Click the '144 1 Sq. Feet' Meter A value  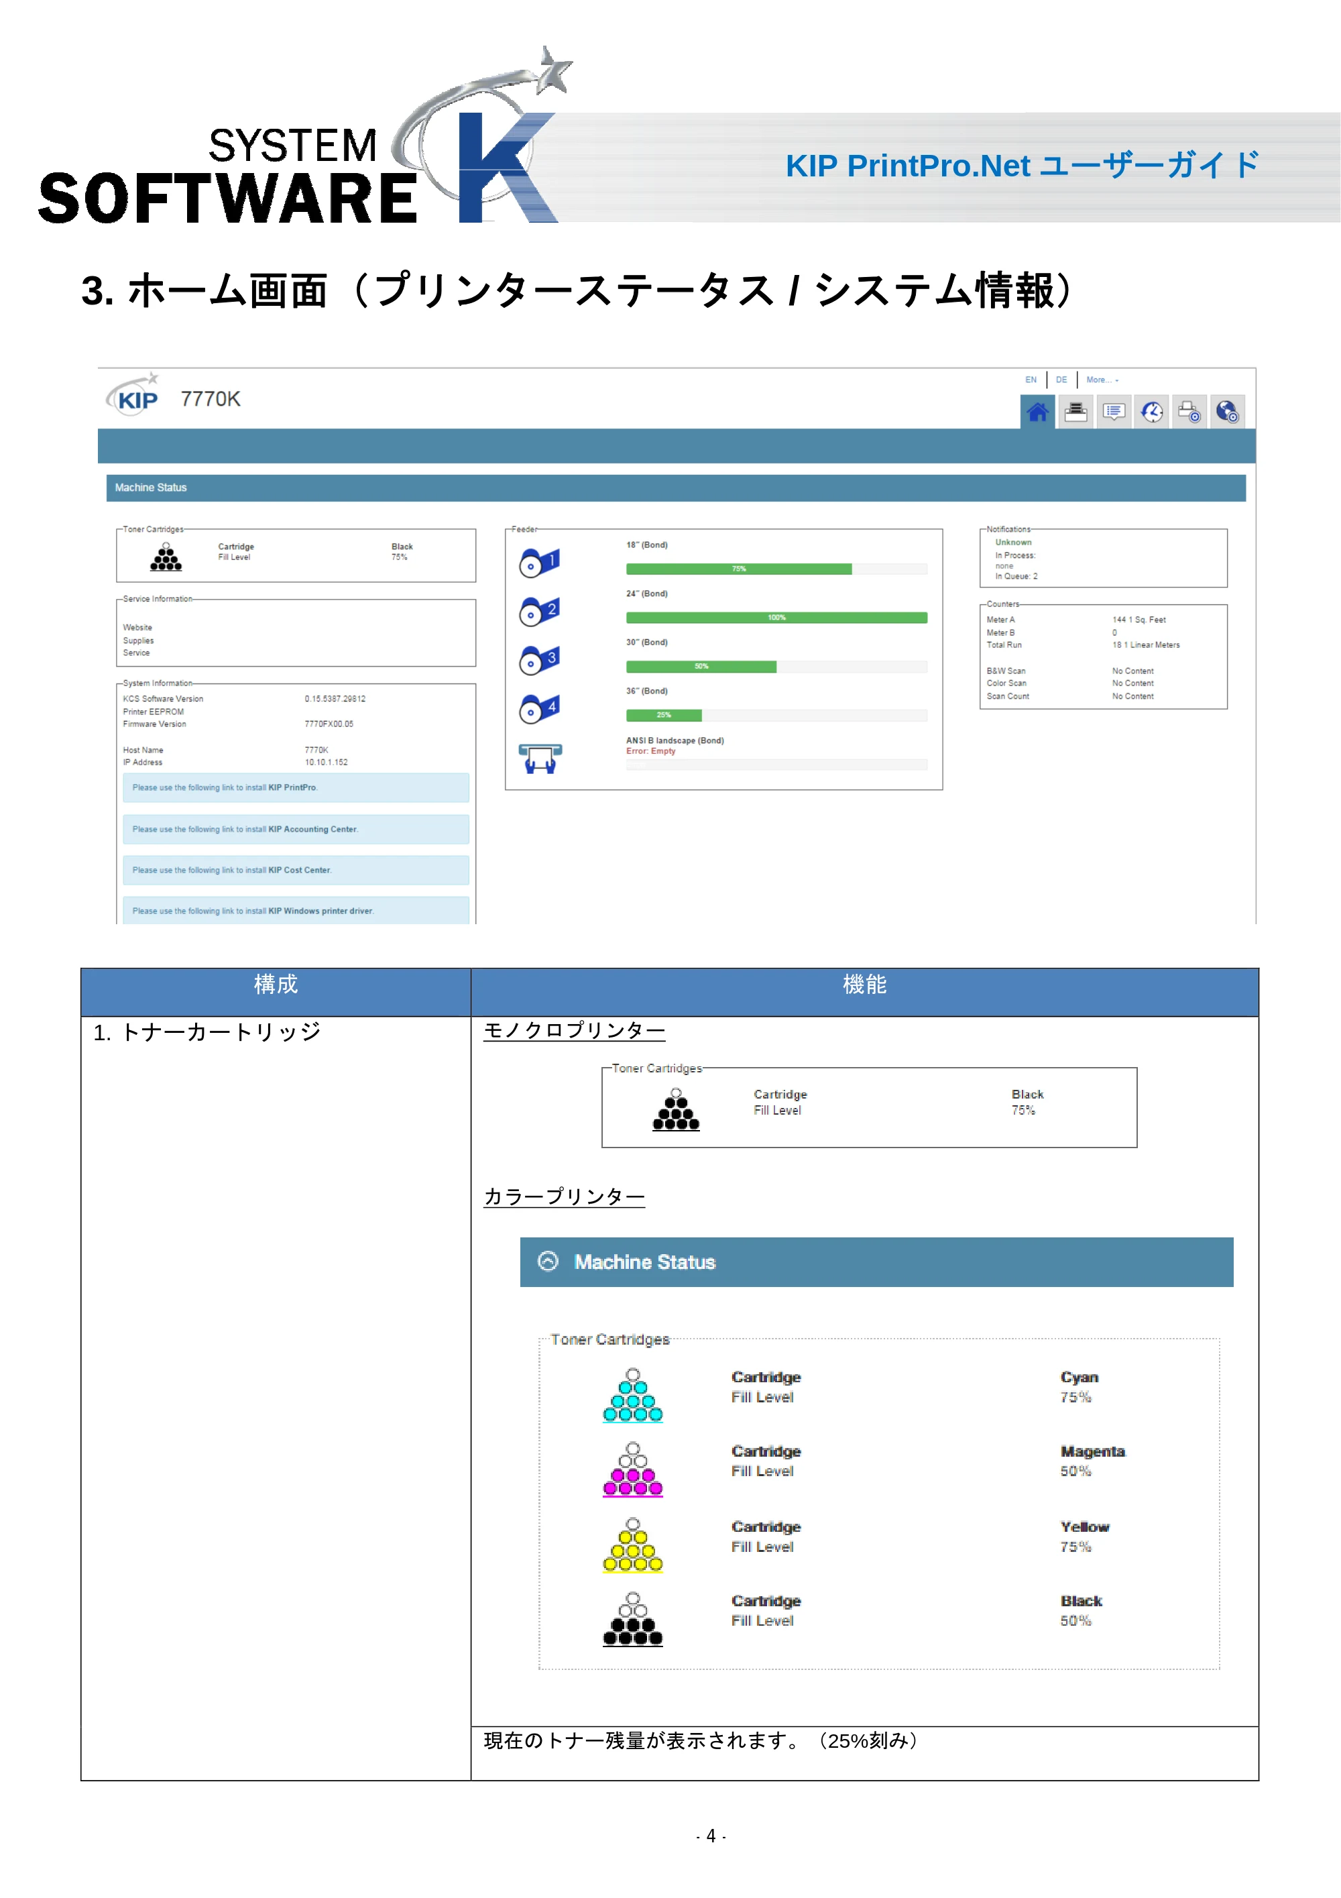tap(1139, 620)
